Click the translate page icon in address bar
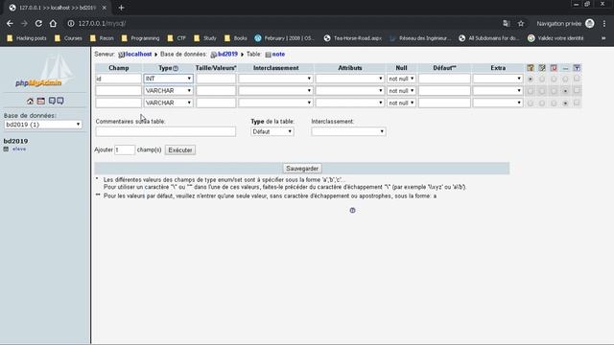This screenshot has width=614, height=345. pyautogui.click(x=507, y=23)
